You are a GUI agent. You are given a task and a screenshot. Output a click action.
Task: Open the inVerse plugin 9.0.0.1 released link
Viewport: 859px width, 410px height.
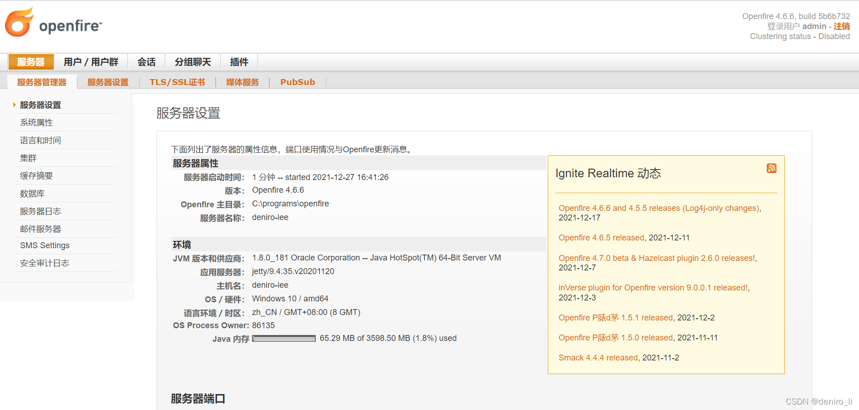coord(653,288)
